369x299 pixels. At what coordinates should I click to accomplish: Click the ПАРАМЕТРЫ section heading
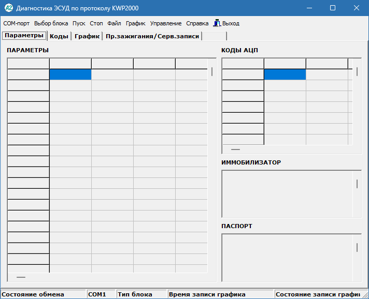click(x=28, y=50)
